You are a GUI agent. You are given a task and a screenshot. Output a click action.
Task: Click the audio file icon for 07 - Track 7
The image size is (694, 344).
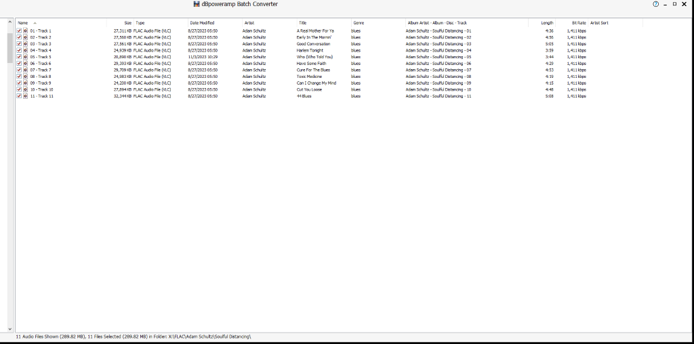(25, 70)
